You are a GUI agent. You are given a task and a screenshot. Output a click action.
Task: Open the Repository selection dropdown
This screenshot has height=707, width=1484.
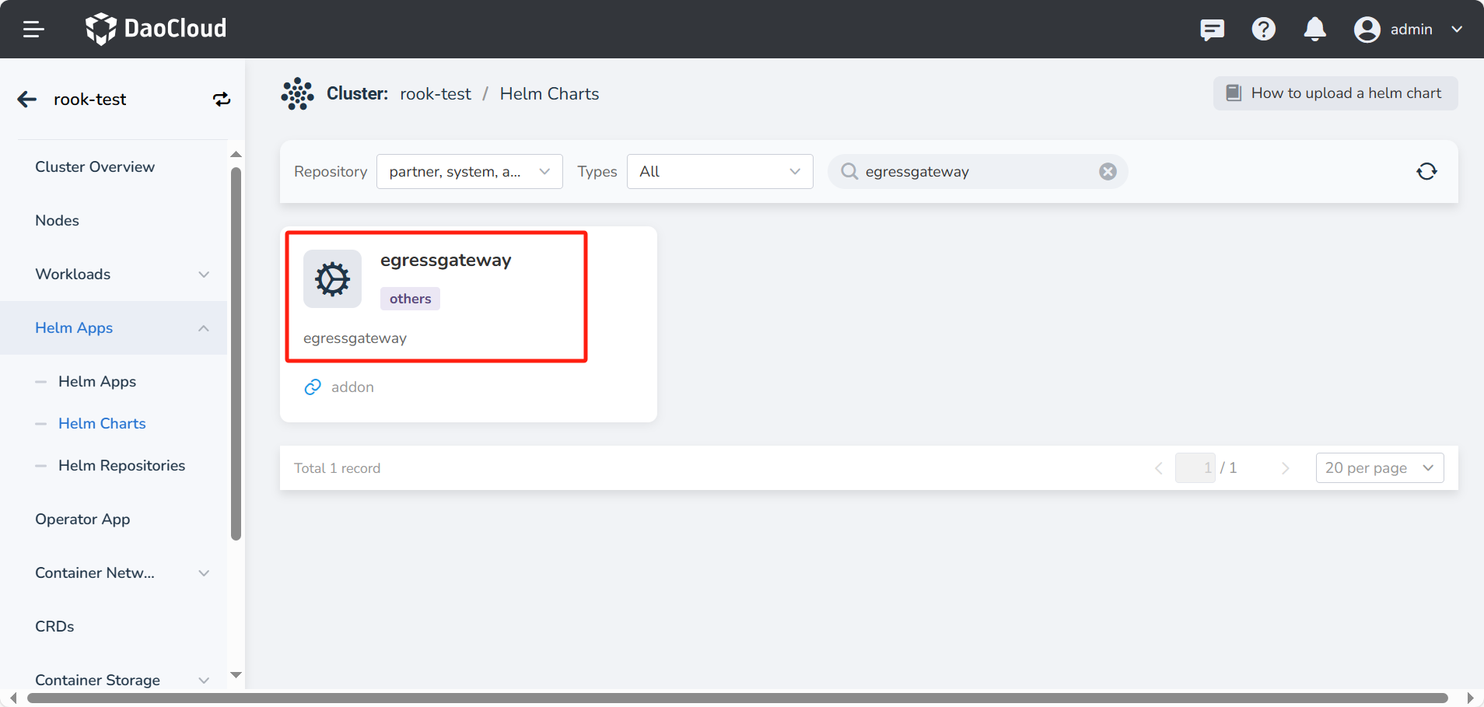468,171
